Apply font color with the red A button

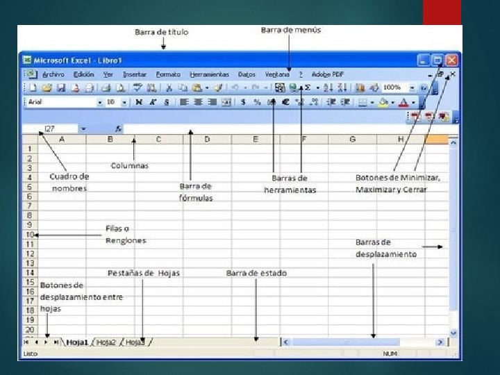pyautogui.click(x=403, y=102)
